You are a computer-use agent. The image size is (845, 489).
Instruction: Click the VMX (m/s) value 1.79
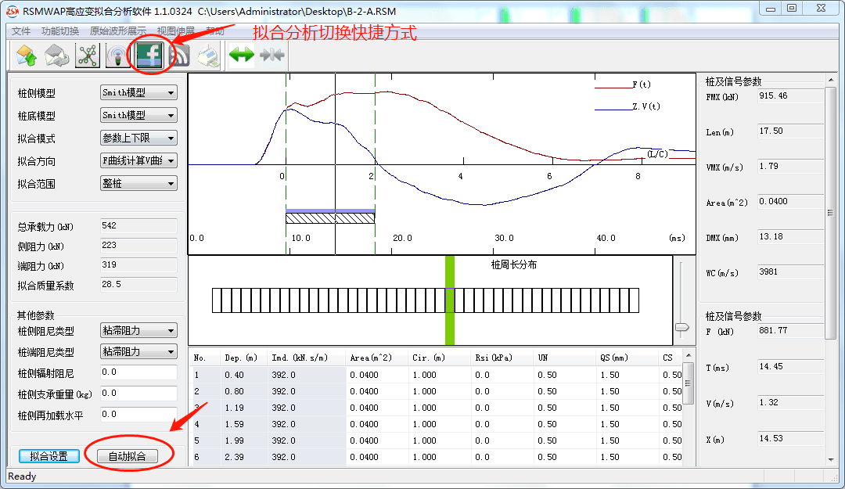click(790, 166)
